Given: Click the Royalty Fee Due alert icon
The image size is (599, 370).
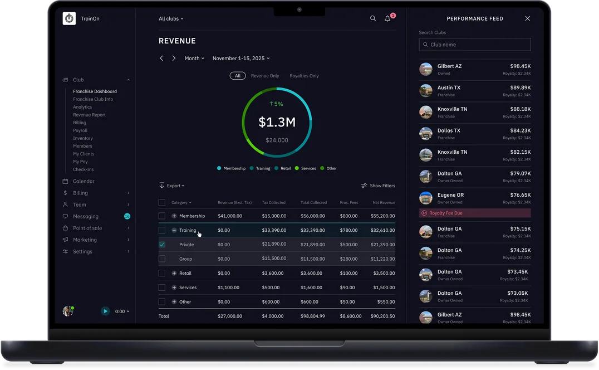Looking at the screenshot, I should [424, 213].
